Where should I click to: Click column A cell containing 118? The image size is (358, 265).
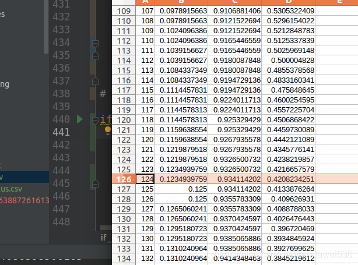(145, 120)
